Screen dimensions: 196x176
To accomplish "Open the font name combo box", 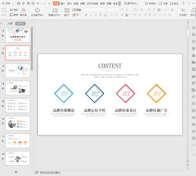I will (x=95, y=10).
